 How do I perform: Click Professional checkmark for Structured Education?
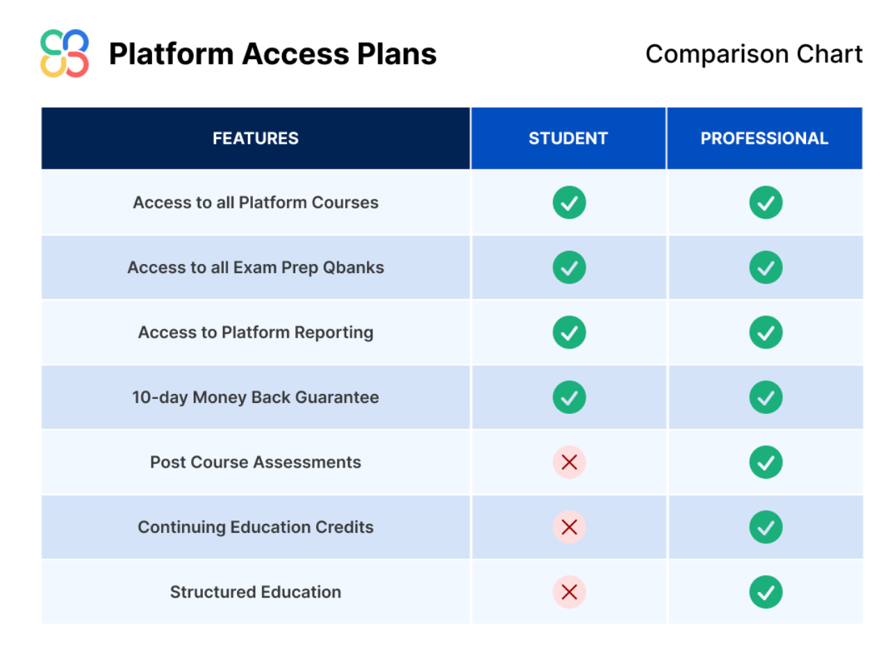[x=766, y=593]
